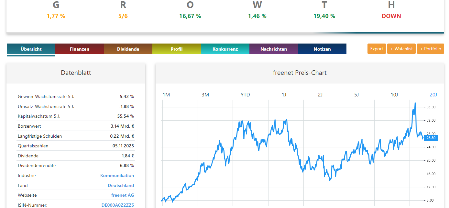Select the 2J chart timeframe
The height and width of the screenshot is (208, 449).
pos(320,94)
